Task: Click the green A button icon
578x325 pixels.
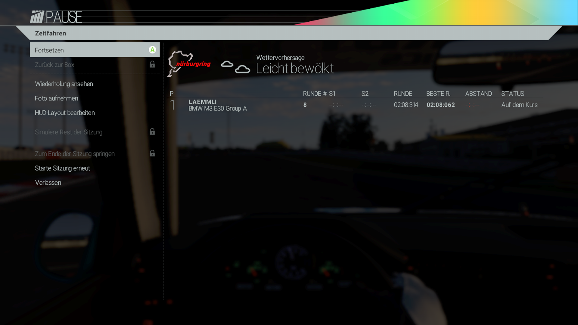Action: coord(152,50)
